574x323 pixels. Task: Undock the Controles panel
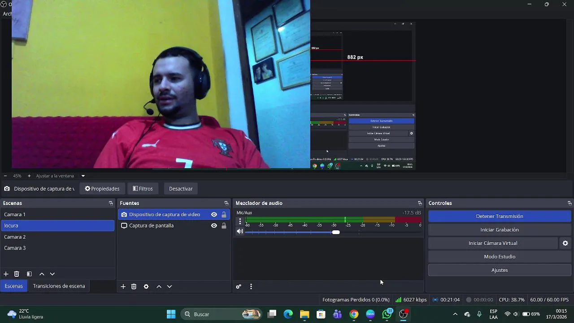(x=570, y=203)
